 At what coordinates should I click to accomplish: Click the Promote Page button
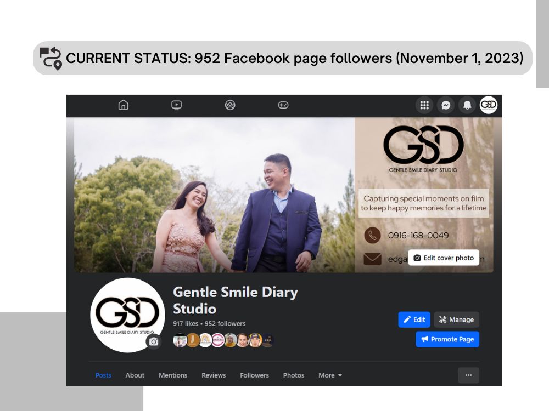click(447, 339)
